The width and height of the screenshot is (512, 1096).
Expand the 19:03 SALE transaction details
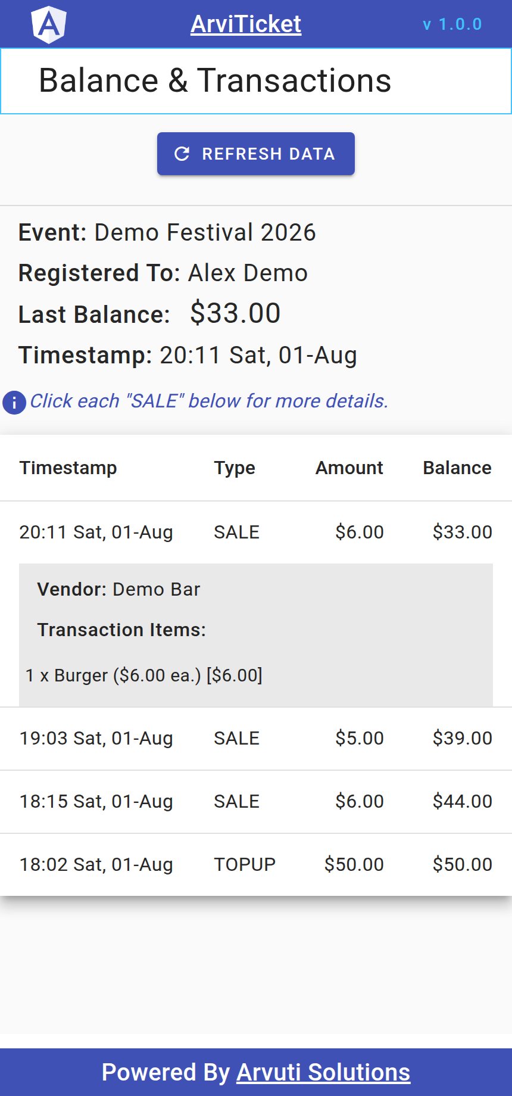(256, 739)
